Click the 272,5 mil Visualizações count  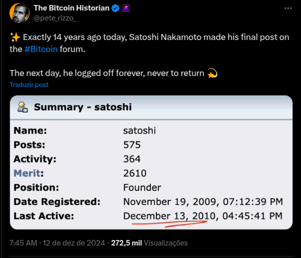(149, 243)
